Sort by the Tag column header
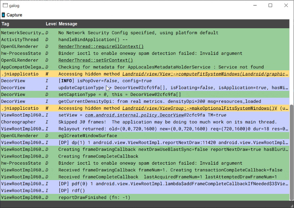This screenshot has height=208, width=294. click(x=5, y=24)
